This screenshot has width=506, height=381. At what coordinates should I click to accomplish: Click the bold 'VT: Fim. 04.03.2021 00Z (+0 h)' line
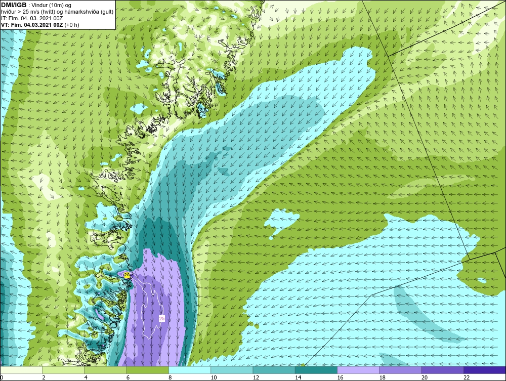[x=40, y=24]
